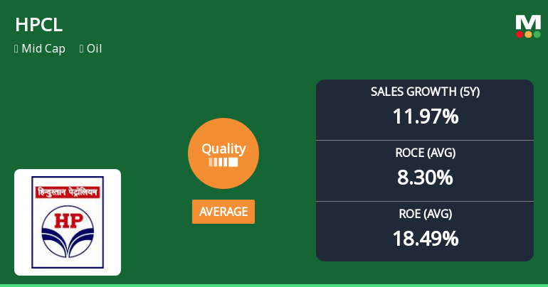The width and height of the screenshot is (548, 287).
Task: Click the orange Quality circle badge
Action: 223,153
